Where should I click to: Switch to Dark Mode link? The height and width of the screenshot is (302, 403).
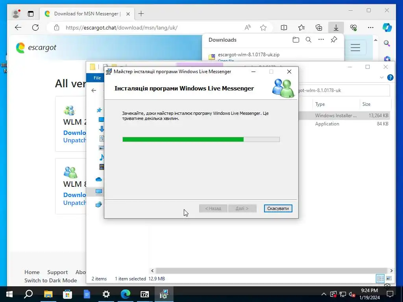51,280
